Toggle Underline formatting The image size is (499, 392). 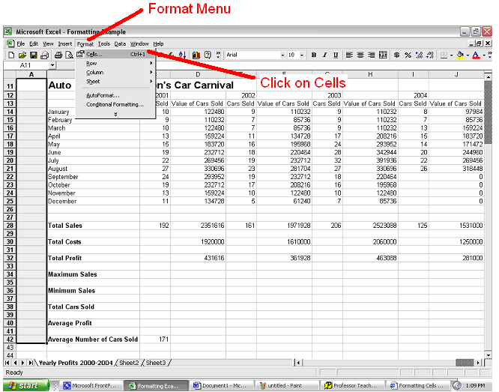pos(335,55)
